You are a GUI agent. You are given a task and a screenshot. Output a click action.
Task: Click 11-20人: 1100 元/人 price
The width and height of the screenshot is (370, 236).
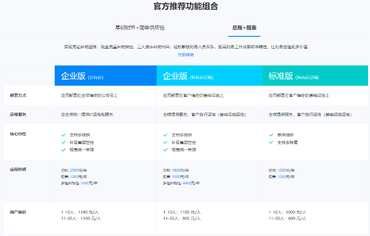(81, 219)
